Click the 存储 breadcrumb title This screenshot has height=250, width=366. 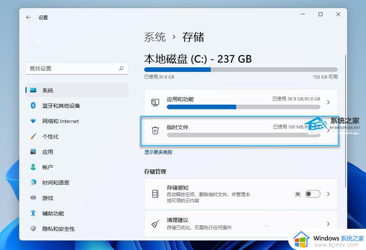point(193,37)
